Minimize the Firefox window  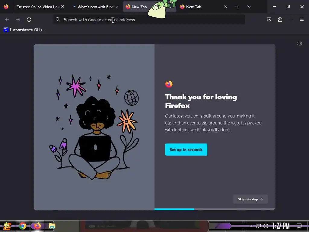[274, 7]
